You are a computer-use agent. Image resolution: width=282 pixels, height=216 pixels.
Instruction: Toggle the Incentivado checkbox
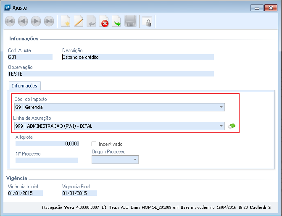pos(94,144)
